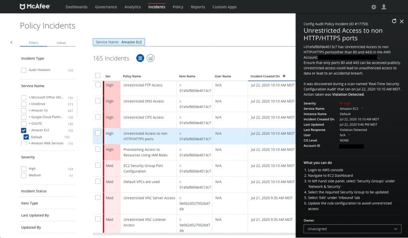Sort by the Incident Created On arrow
Viewport: 408px width, 238px height.
284,76
